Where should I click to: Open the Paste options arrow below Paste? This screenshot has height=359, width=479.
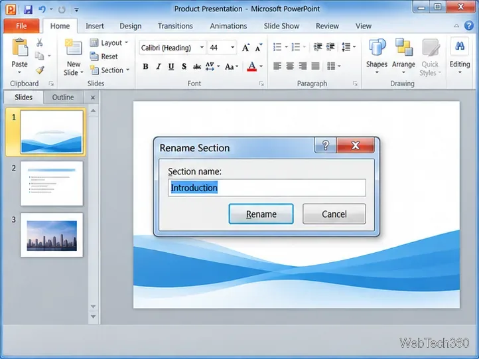[19, 72]
